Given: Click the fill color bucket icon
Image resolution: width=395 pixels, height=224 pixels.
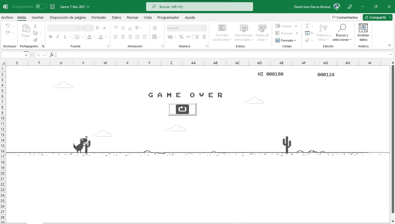Looking at the screenshot, I should [89, 37].
